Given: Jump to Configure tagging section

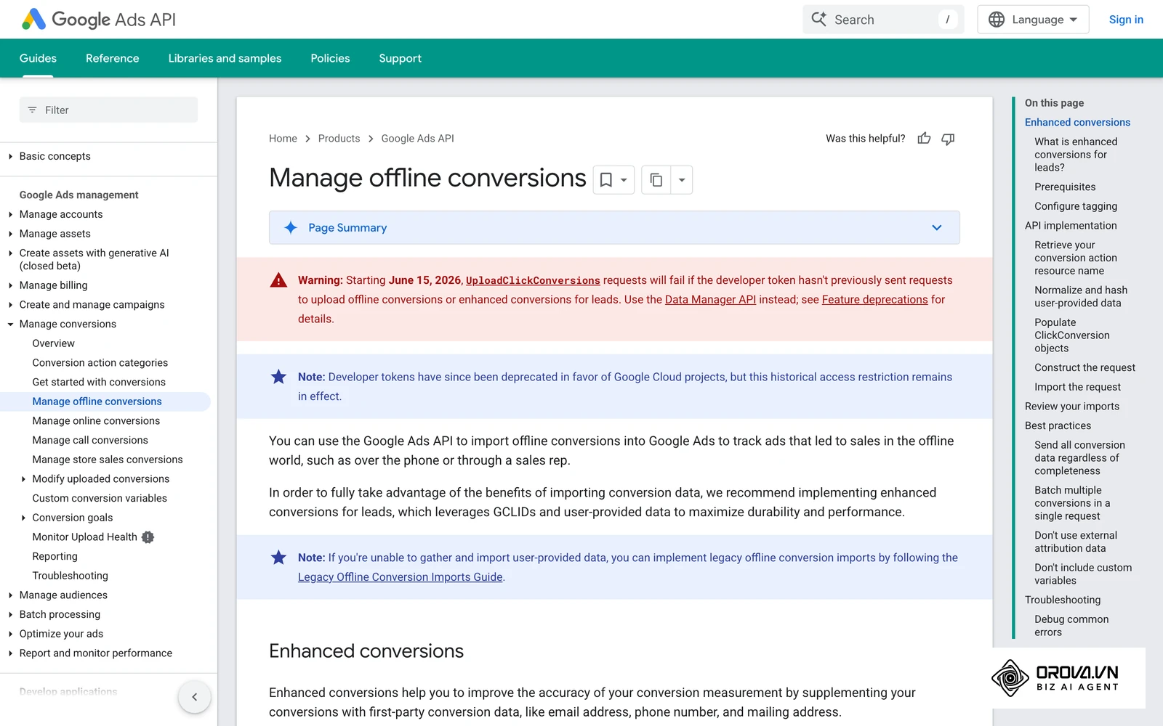Looking at the screenshot, I should (1076, 206).
